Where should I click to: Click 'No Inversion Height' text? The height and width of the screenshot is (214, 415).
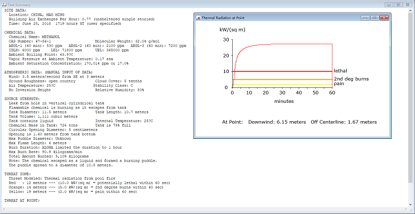30,90
